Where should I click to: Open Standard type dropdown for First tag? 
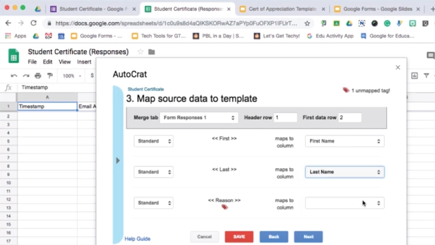[153, 141]
